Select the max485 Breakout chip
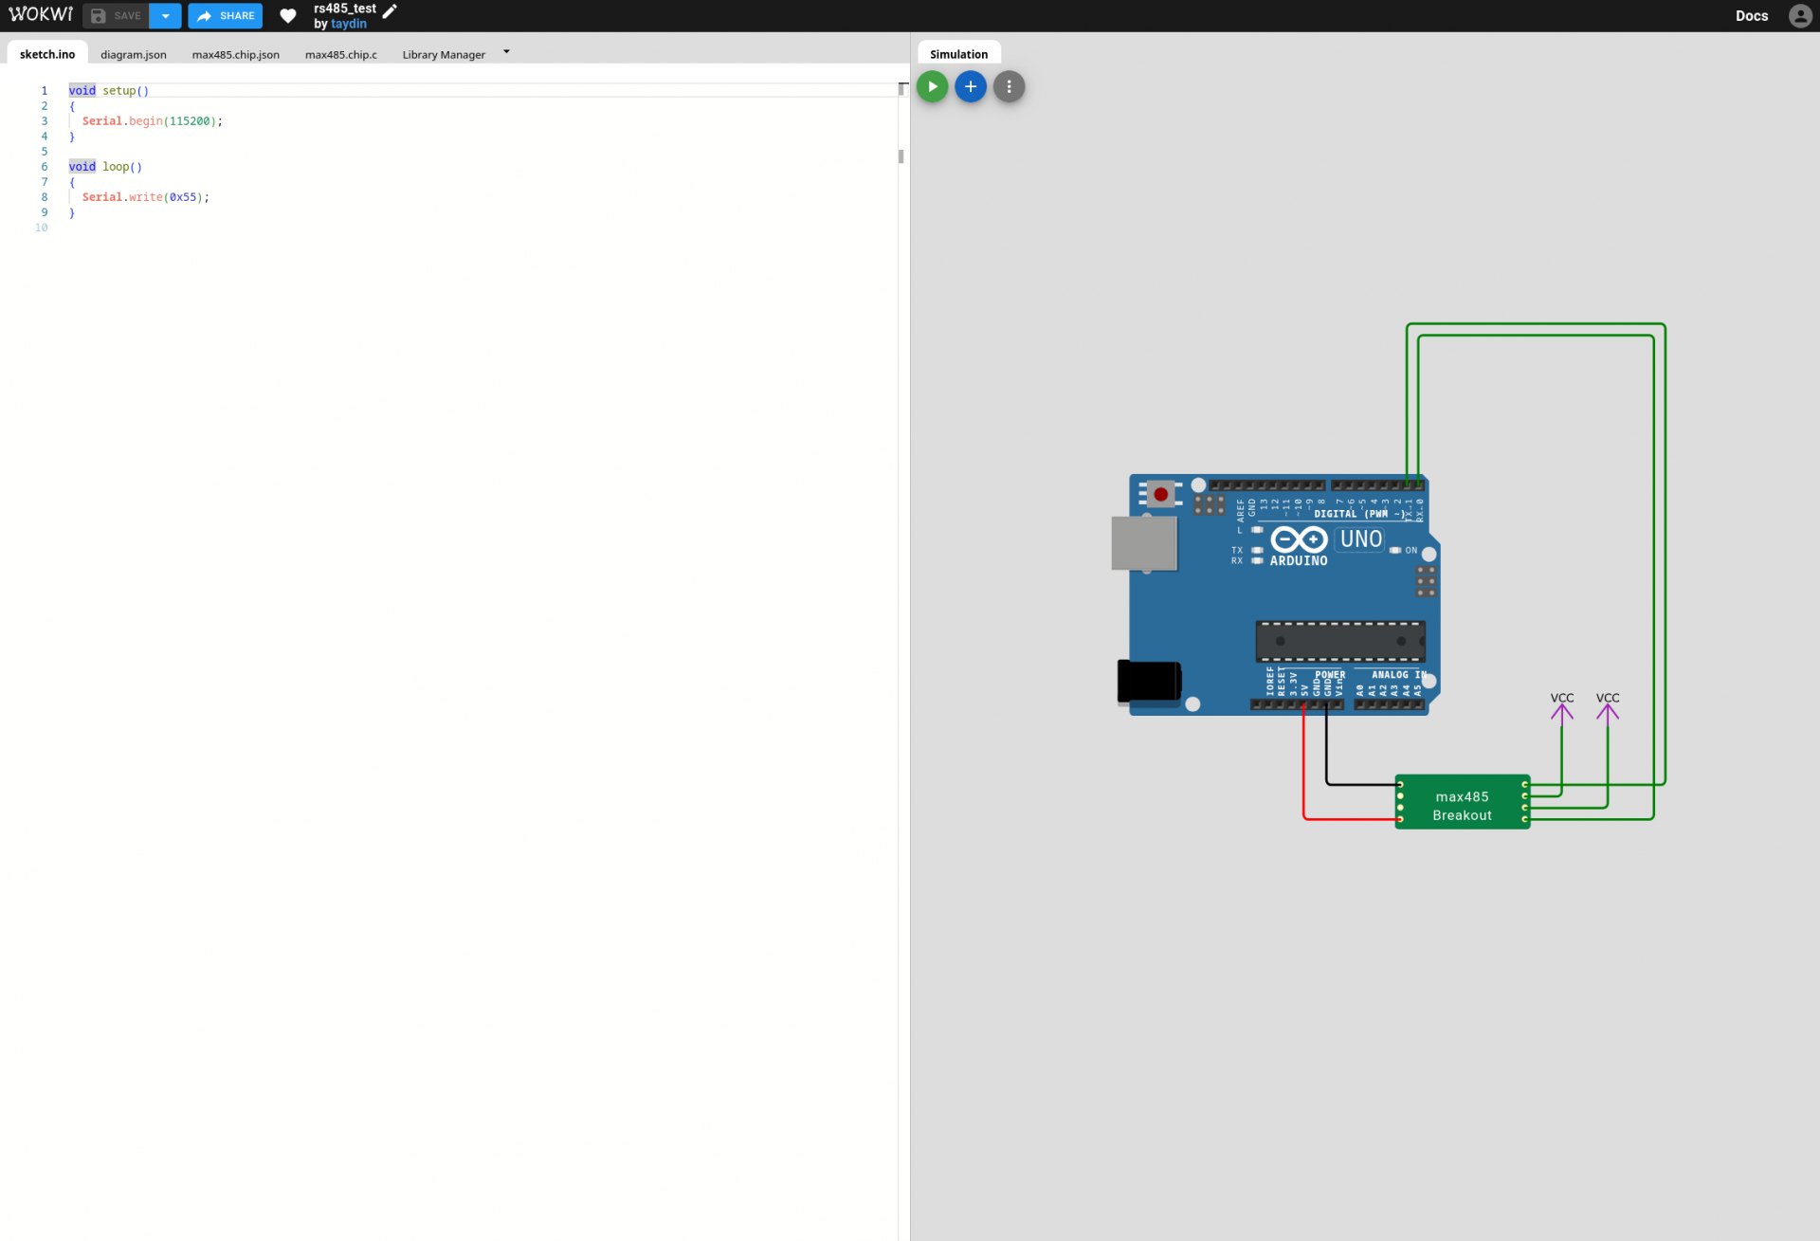This screenshot has height=1241, width=1820. pyautogui.click(x=1462, y=802)
